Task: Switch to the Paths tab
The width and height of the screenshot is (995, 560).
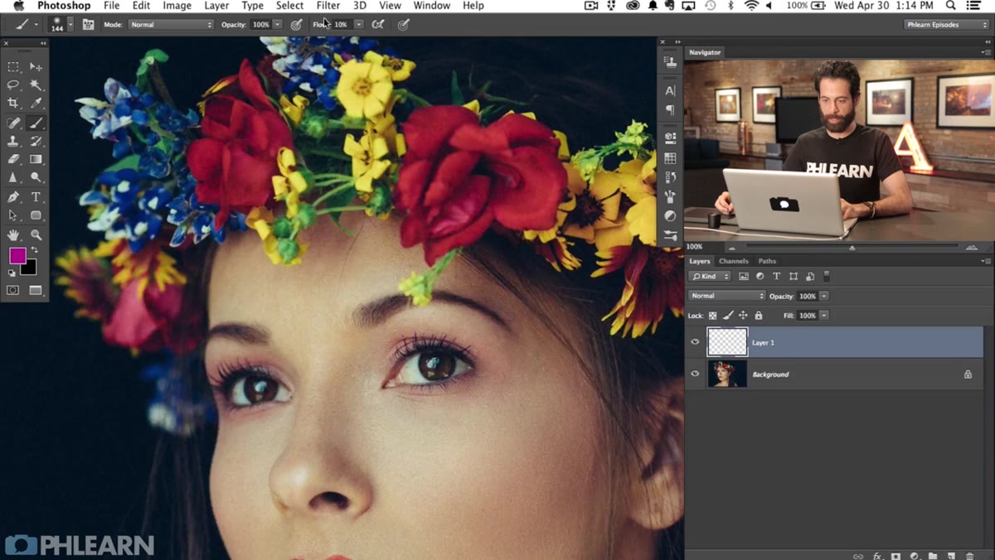Action: [x=767, y=261]
